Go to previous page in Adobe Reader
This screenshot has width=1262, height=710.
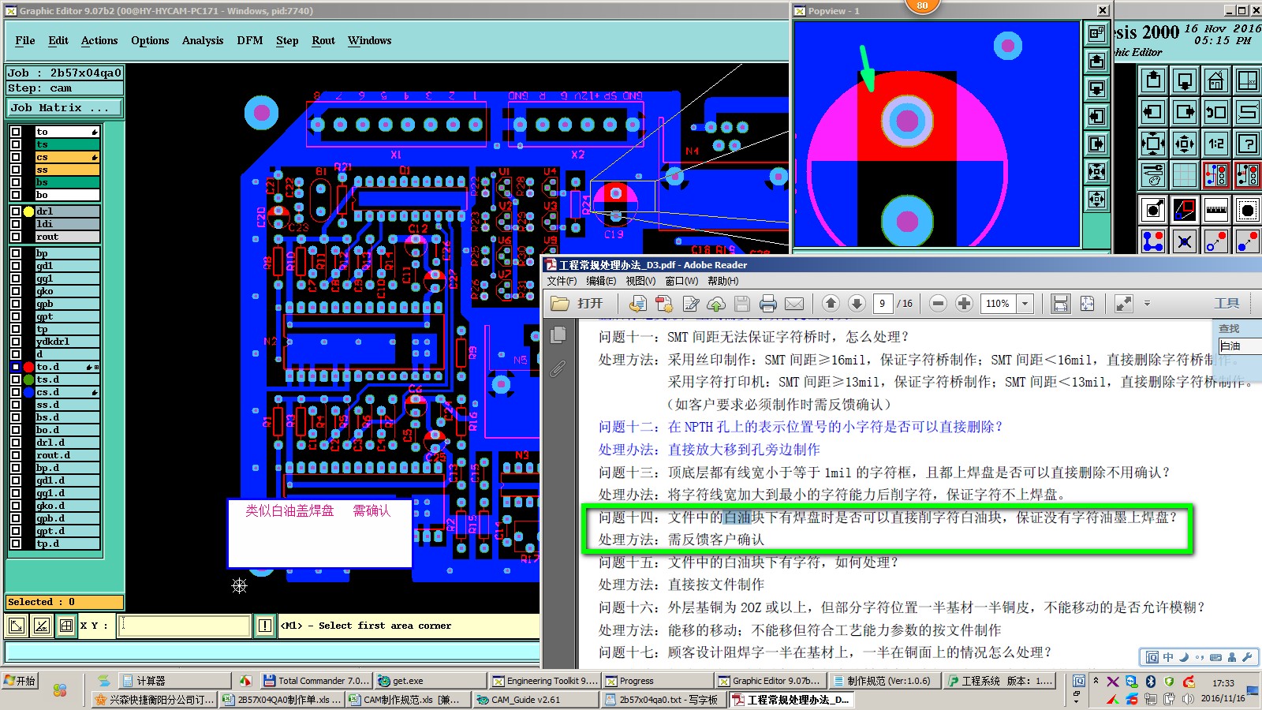tap(831, 303)
